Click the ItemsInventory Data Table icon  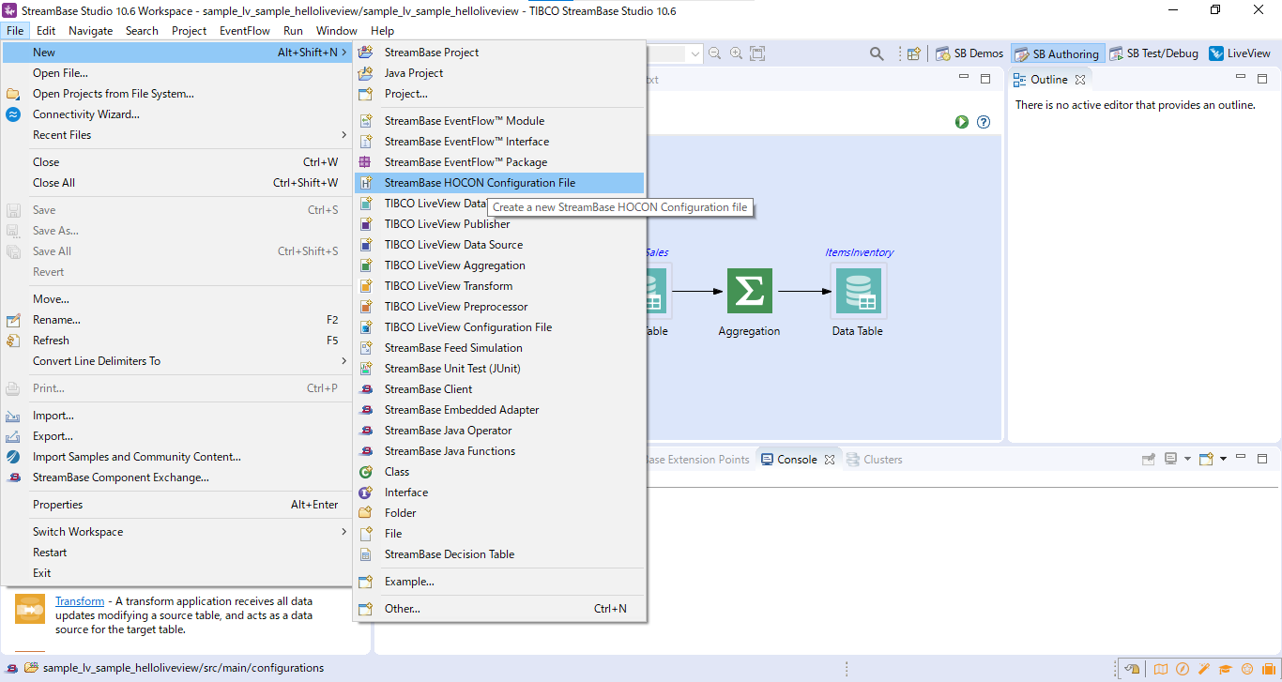pyautogui.click(x=858, y=291)
